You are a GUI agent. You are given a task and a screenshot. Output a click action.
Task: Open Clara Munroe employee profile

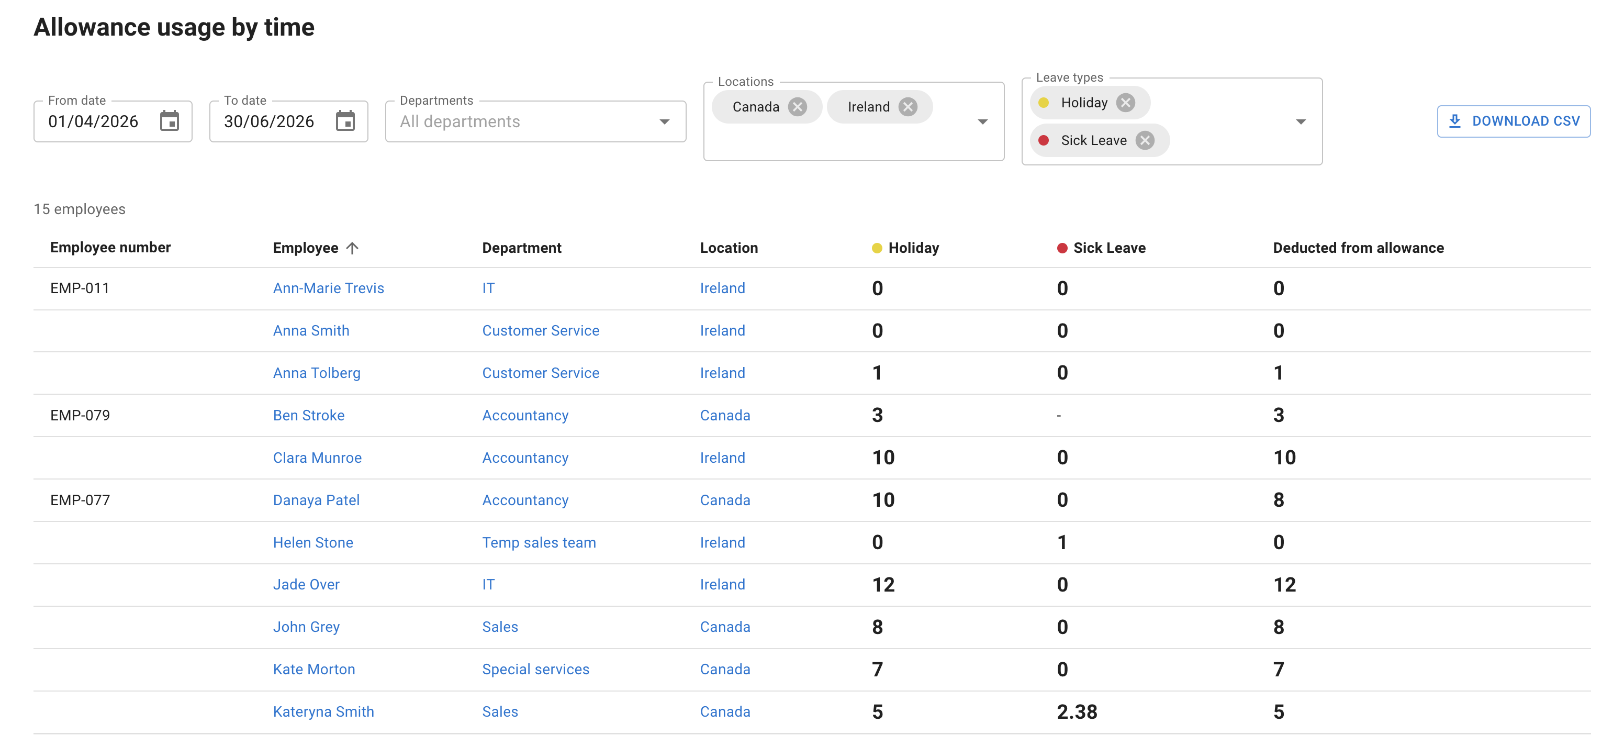point(317,458)
